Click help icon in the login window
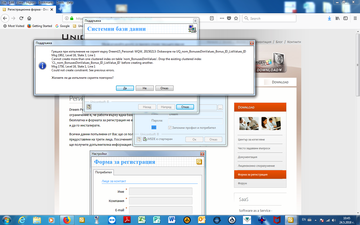The image size is (360, 225). pyautogui.click(x=139, y=139)
